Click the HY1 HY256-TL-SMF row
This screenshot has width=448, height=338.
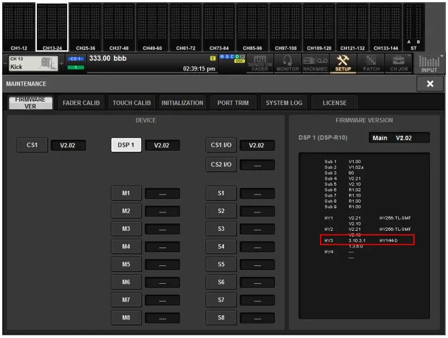click(367, 218)
